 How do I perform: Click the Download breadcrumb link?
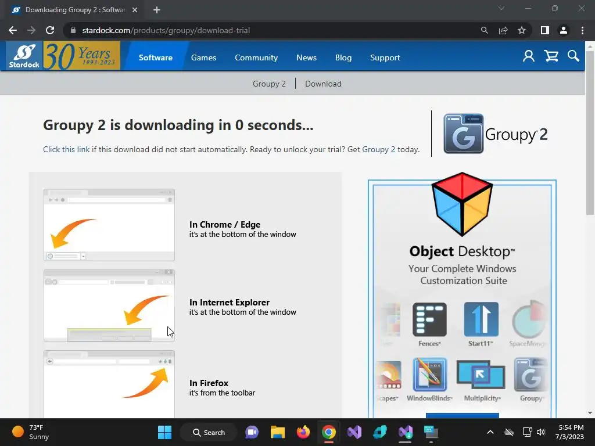[x=323, y=84]
